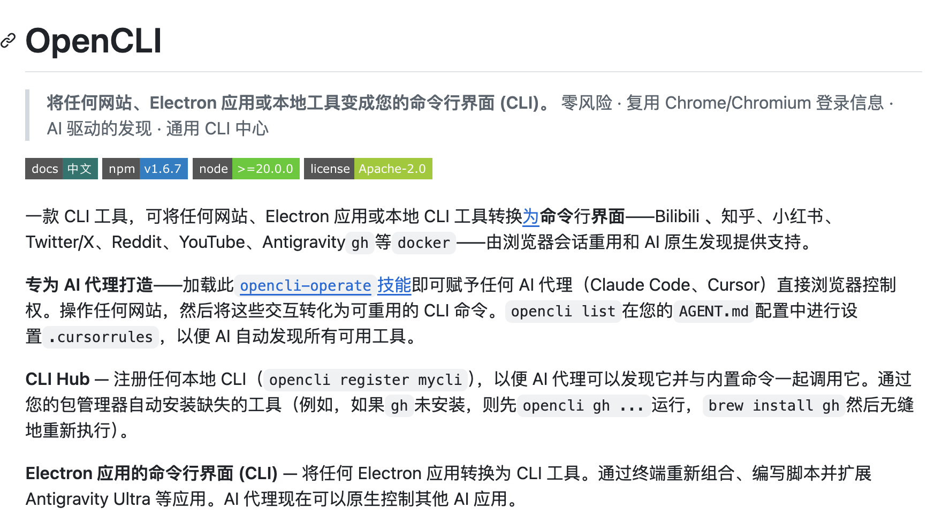Click the opencli register mycli code

pyautogui.click(x=365, y=380)
